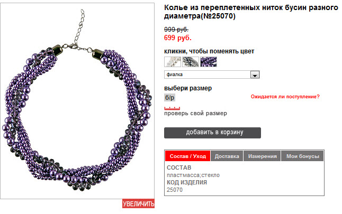This screenshot has height=214, width=342.
Task: Follow the Ожидается ли поступление? link
Action: 285,97
